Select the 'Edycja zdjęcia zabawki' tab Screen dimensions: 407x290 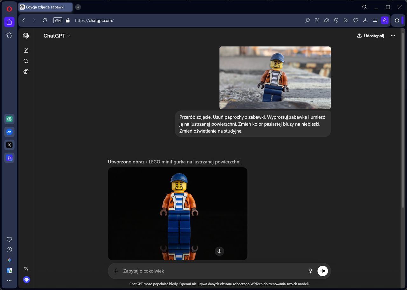click(x=45, y=7)
